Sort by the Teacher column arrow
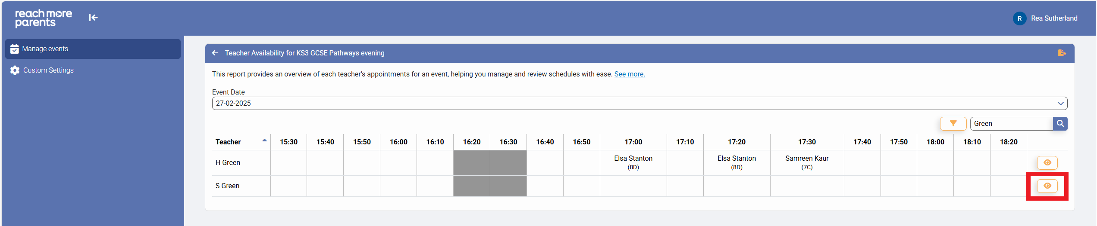The image size is (1097, 226). (x=264, y=140)
